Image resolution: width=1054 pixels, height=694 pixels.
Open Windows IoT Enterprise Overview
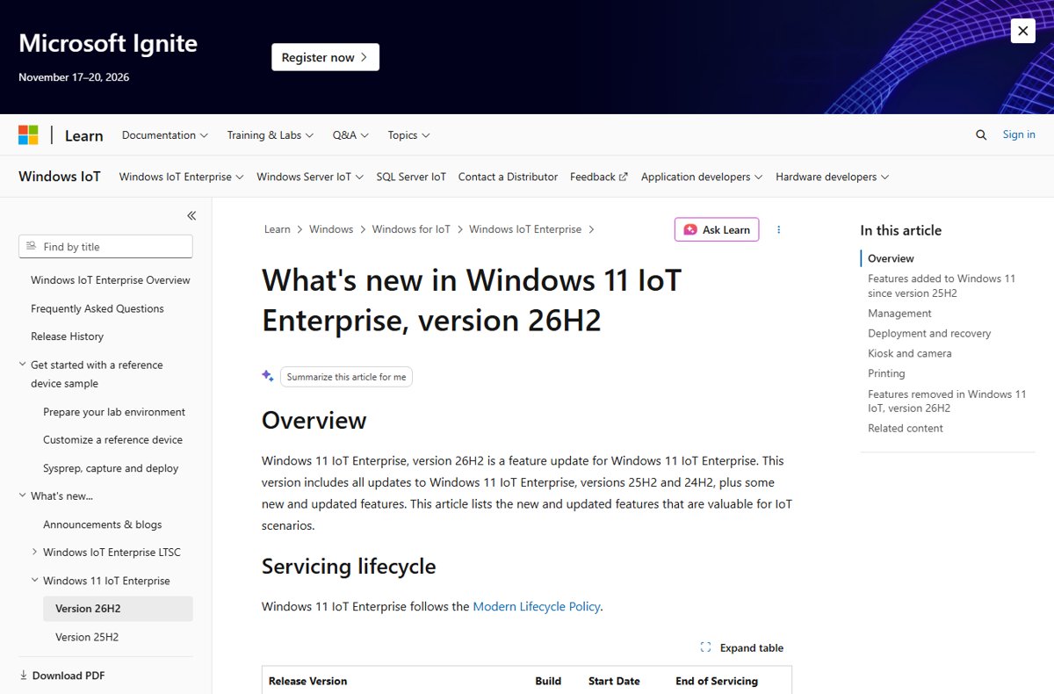point(111,280)
